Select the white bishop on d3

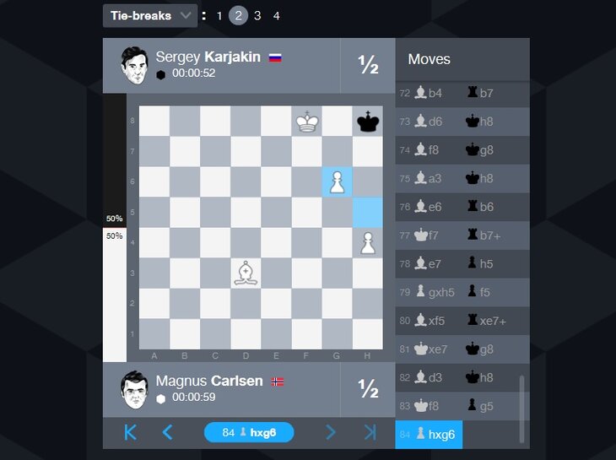[246, 273]
